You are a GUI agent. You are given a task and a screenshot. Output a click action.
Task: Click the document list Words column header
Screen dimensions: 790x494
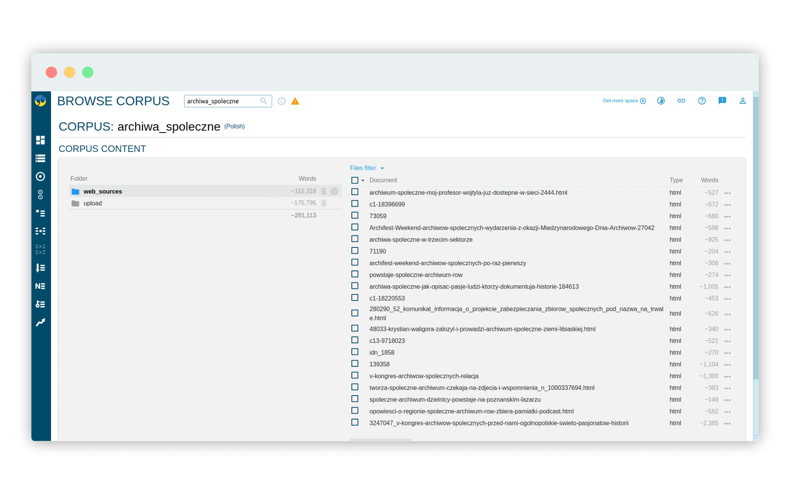coord(710,180)
